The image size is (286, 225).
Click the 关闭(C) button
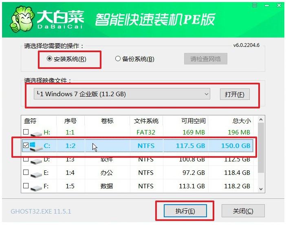(x=243, y=211)
